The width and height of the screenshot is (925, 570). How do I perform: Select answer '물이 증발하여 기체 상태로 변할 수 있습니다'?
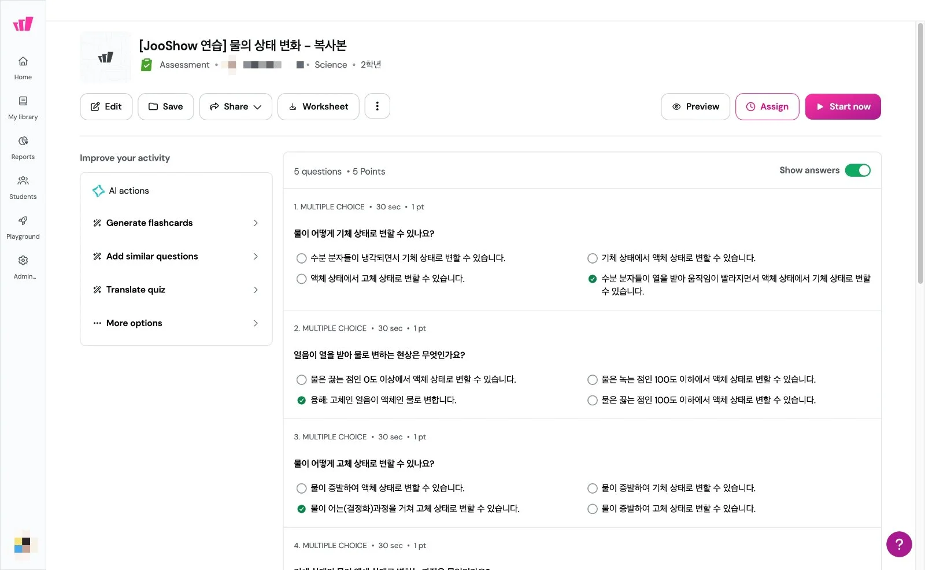[x=671, y=488]
